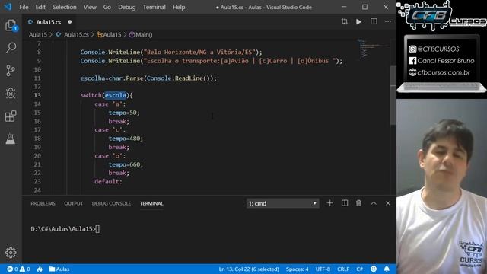Click the terminal prompt D:\C#\Aulas\Aula15>
The image size is (487, 274).
[x=63, y=229]
